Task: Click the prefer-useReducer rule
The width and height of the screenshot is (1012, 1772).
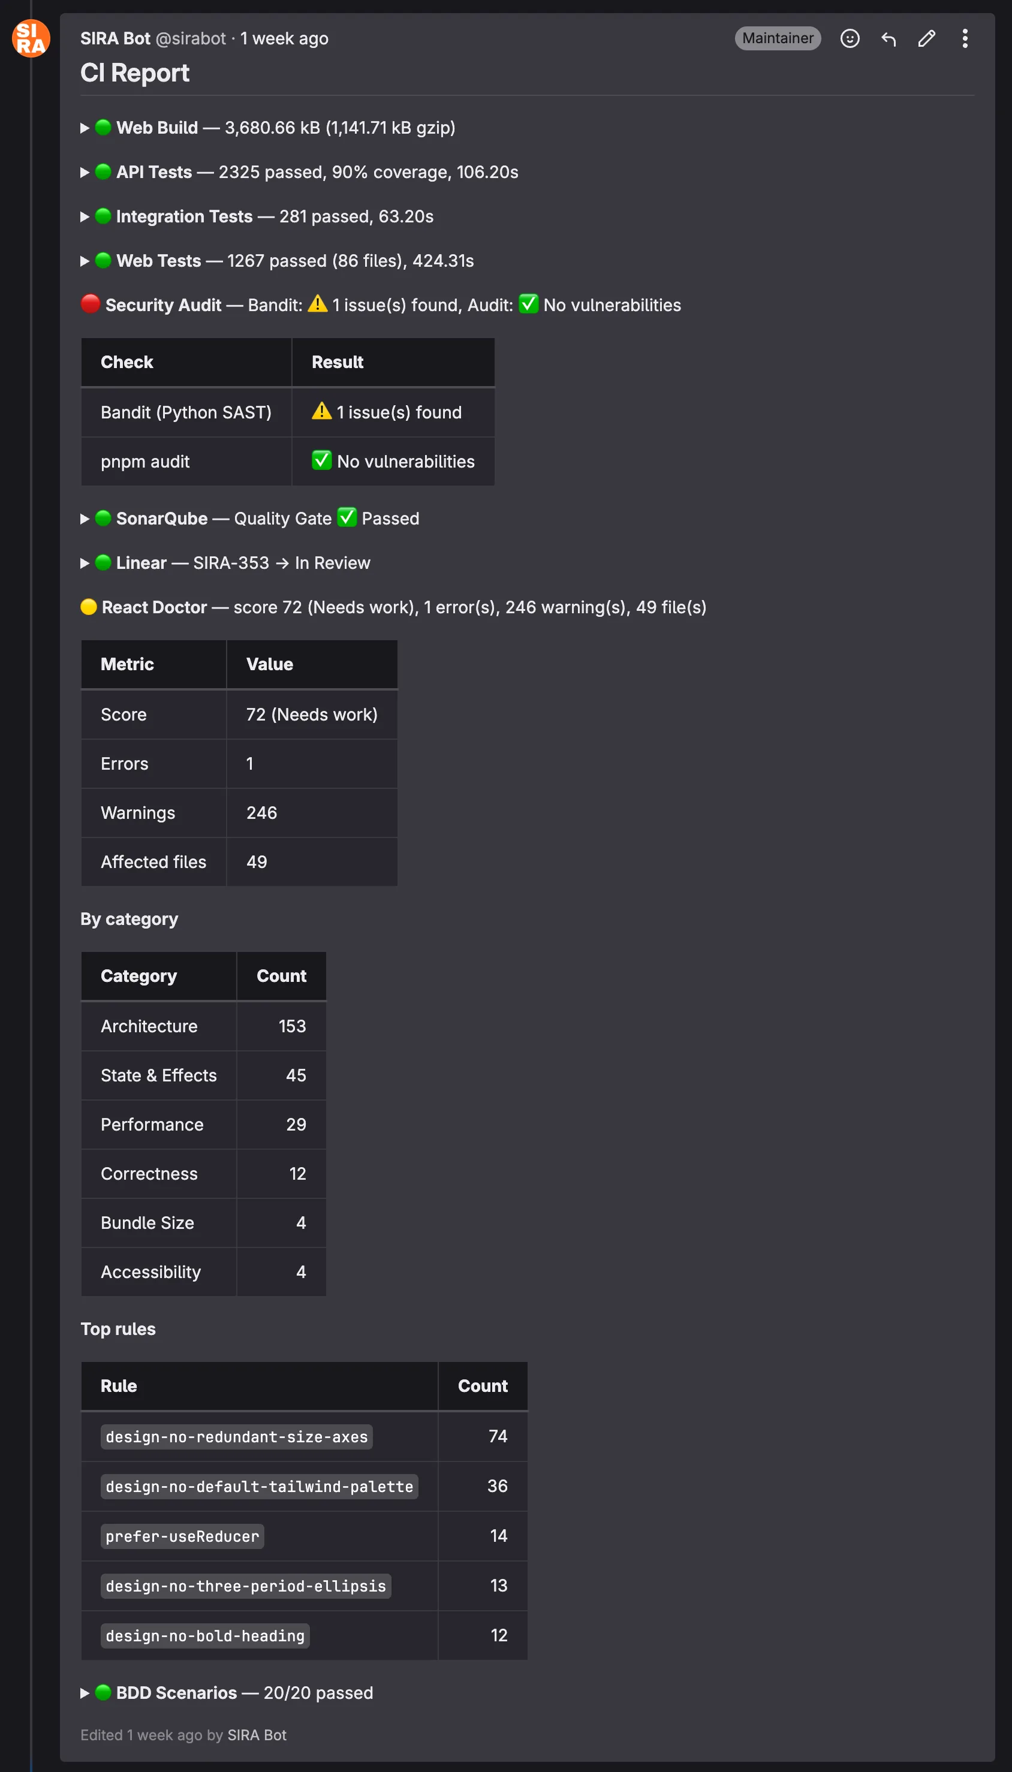Action: click(x=182, y=1537)
